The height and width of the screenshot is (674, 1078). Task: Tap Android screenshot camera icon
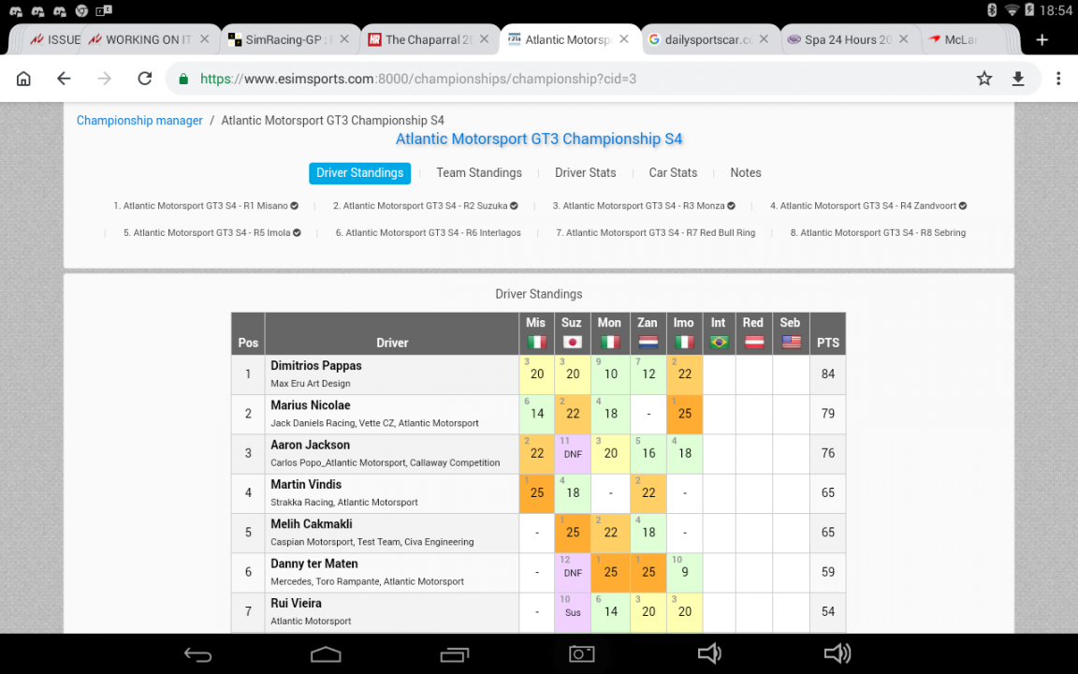pyautogui.click(x=582, y=653)
